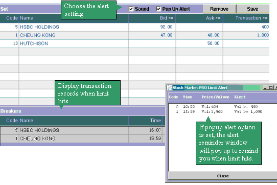This screenshot has width=277, height=185.
Task: Toggle the Pop Up Alert checkbox
Action: click(158, 9)
